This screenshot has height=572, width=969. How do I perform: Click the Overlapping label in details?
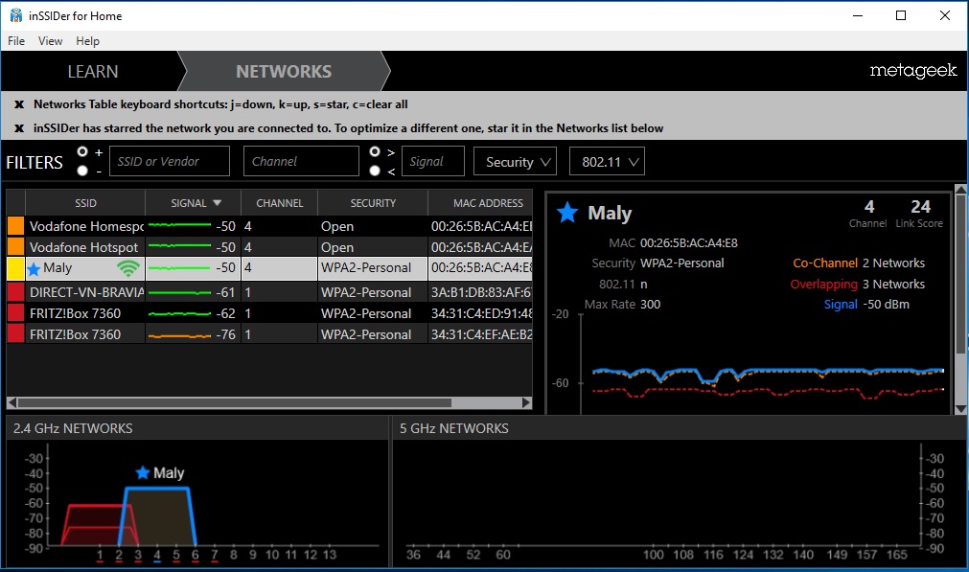click(823, 285)
